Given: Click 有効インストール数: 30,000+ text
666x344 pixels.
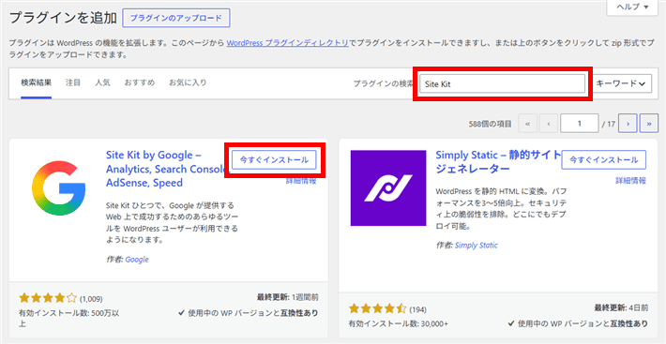Looking at the screenshot, I should coord(399,324).
